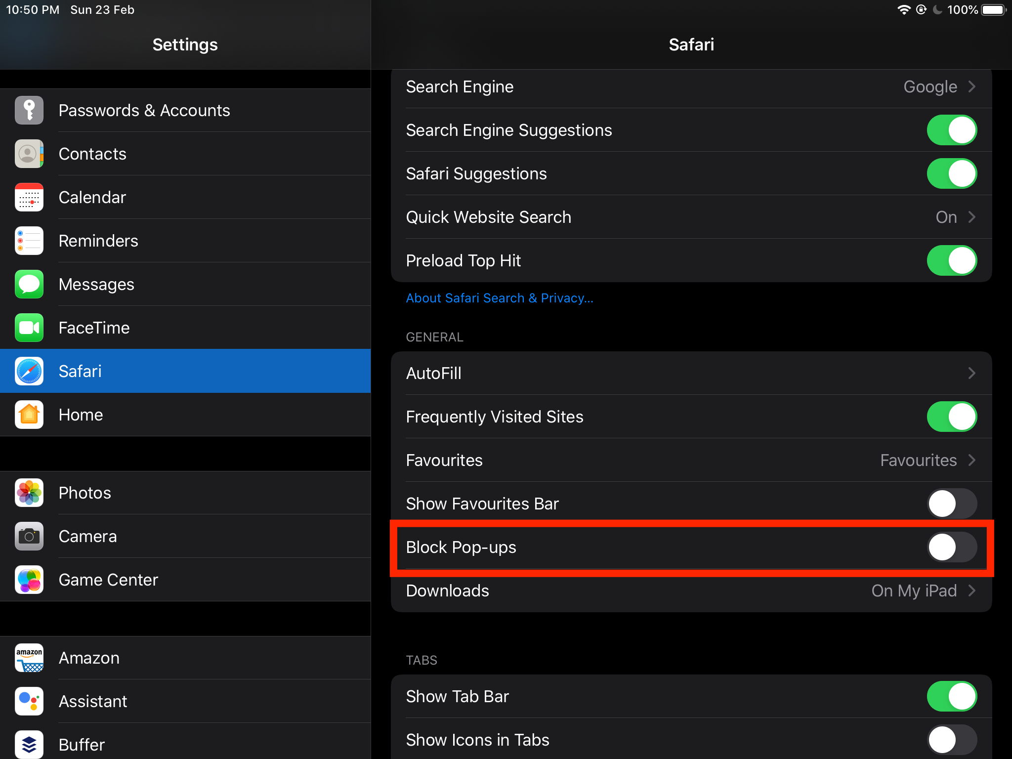Tap the Game Center bubbles icon
Viewport: 1012px width, 759px height.
pyautogui.click(x=29, y=580)
